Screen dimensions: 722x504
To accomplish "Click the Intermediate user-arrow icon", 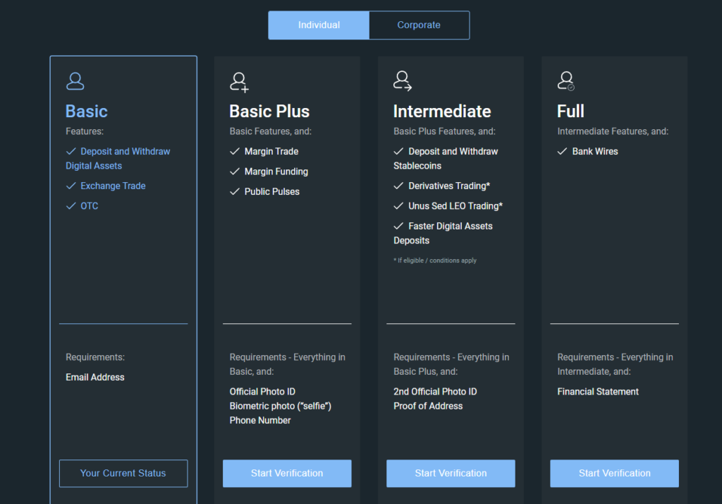I will [403, 81].
